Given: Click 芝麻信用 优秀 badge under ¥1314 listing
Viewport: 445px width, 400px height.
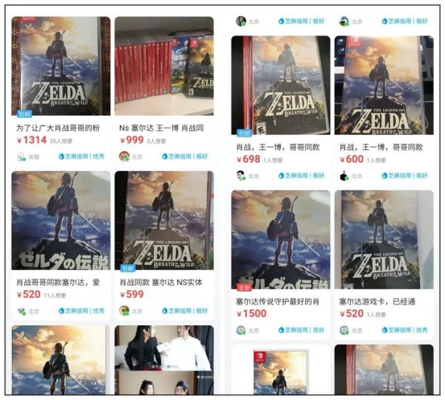Looking at the screenshot, I should (x=81, y=157).
